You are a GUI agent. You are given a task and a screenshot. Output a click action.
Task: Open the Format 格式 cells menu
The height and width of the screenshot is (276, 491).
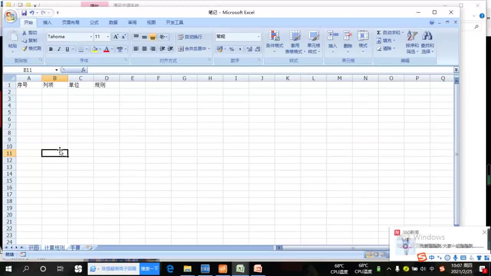(363, 42)
